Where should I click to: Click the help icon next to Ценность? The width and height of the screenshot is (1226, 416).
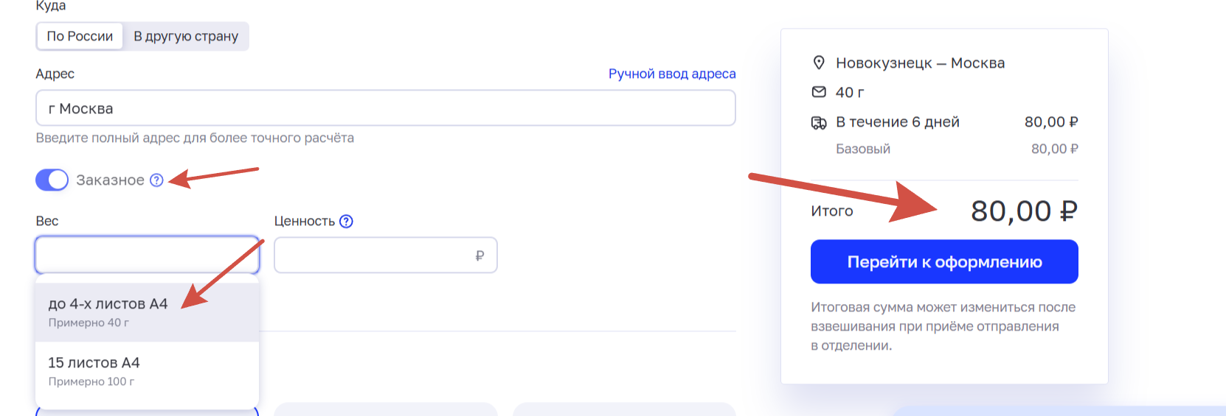347,221
